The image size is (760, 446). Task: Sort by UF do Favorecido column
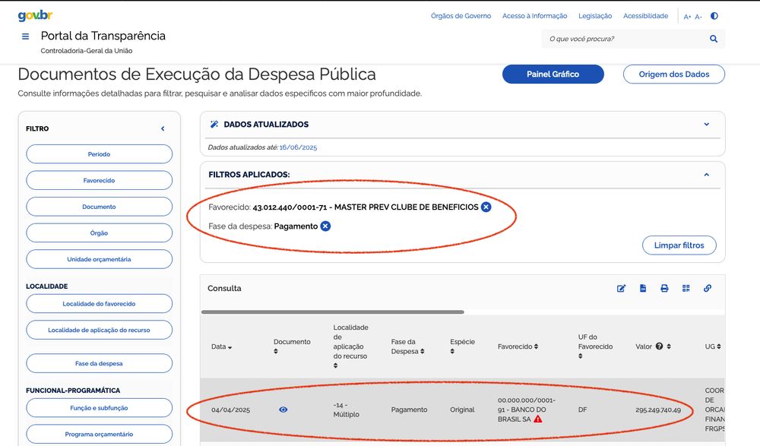coord(580,356)
